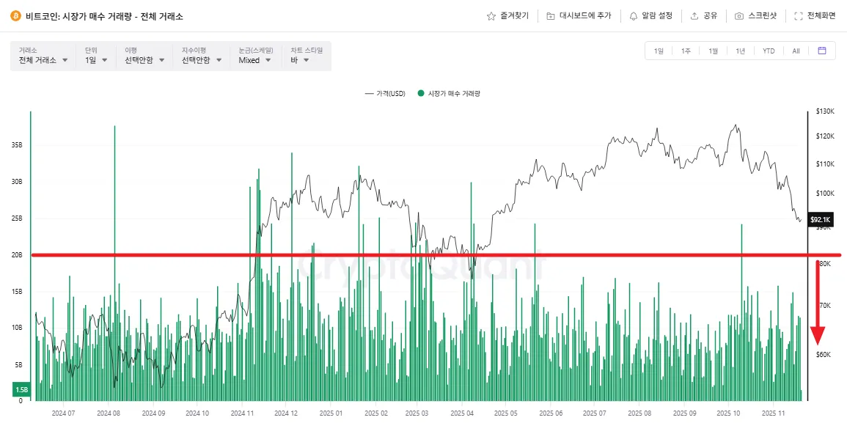Click the All time range button
The height and width of the screenshot is (423, 847).
point(796,51)
